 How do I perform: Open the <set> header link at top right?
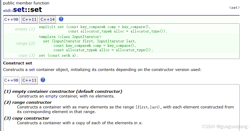coord(234,8)
